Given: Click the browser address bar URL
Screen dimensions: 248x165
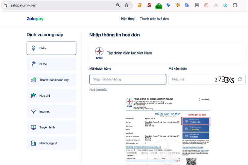Looking at the screenshot, I should coord(23,5).
